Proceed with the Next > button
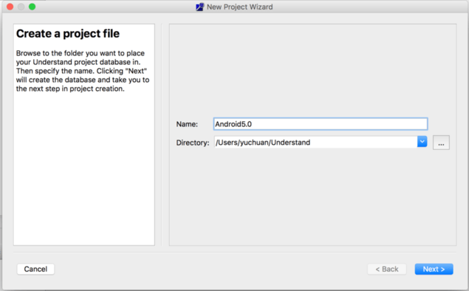Image resolution: width=469 pixels, height=291 pixels. click(434, 269)
